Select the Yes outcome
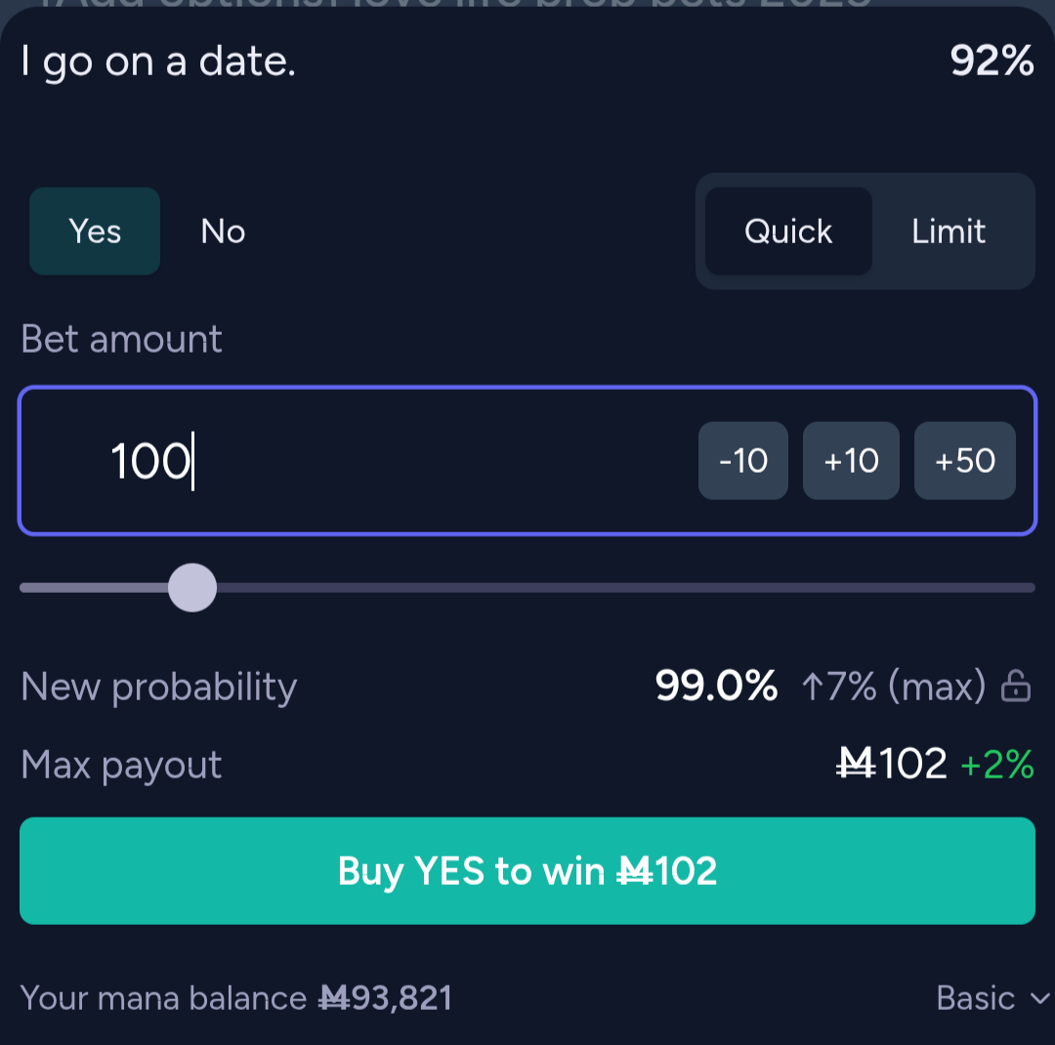This screenshot has width=1055, height=1045. click(x=95, y=230)
